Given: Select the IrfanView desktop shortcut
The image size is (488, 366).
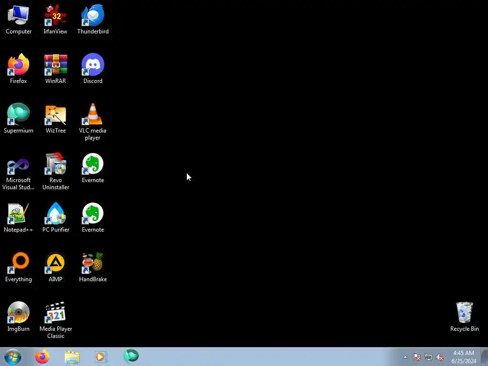Looking at the screenshot, I should coord(55,19).
